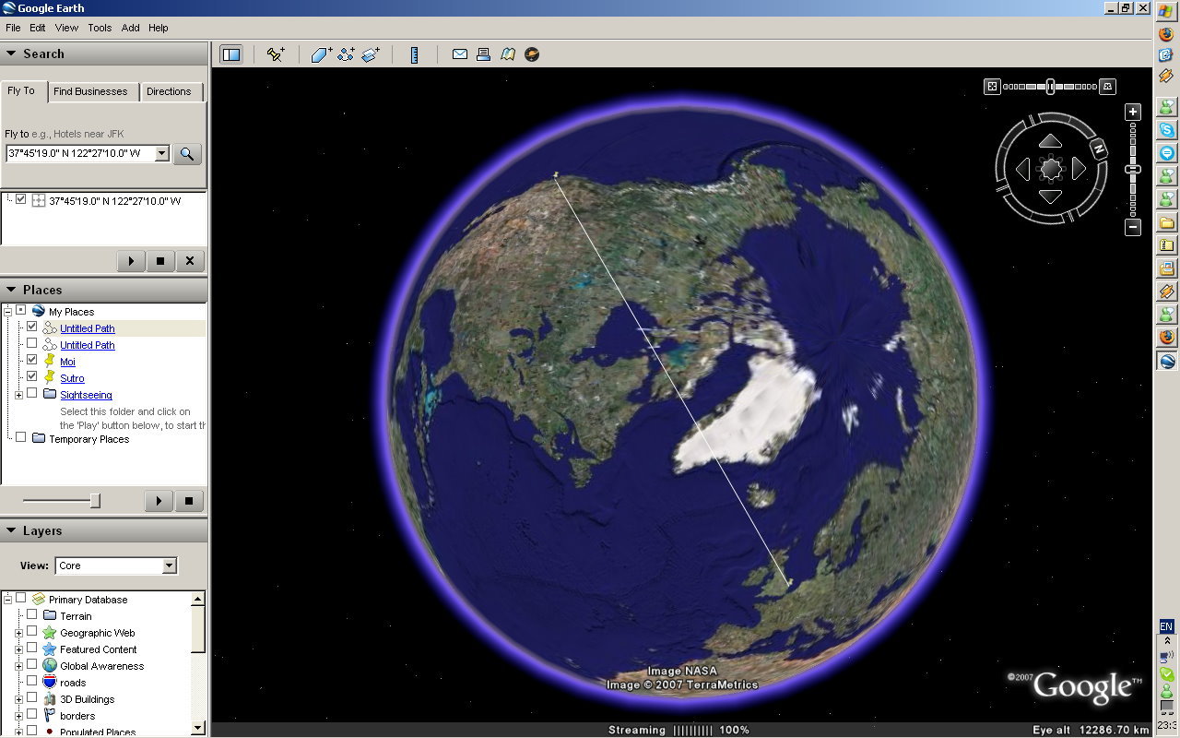
Task: Uncheck the search result coordinates checkbox
Action: [x=21, y=199]
